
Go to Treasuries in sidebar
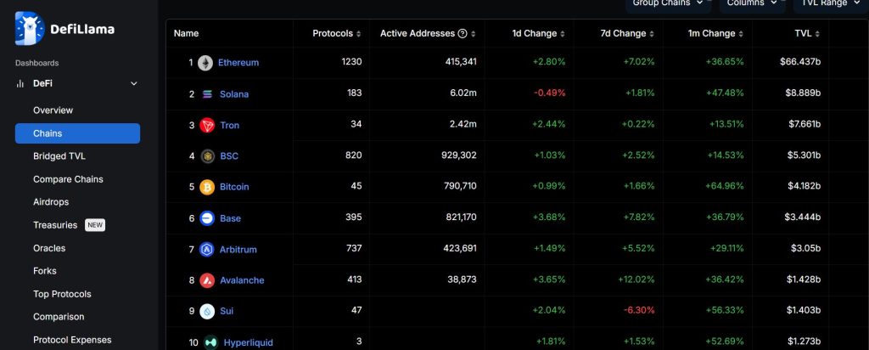click(55, 225)
